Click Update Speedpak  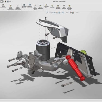coord(58,7)
